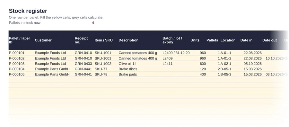Select date in 15.03.2026 for P-000105
This screenshot has width=289, height=127.
click(252, 74)
